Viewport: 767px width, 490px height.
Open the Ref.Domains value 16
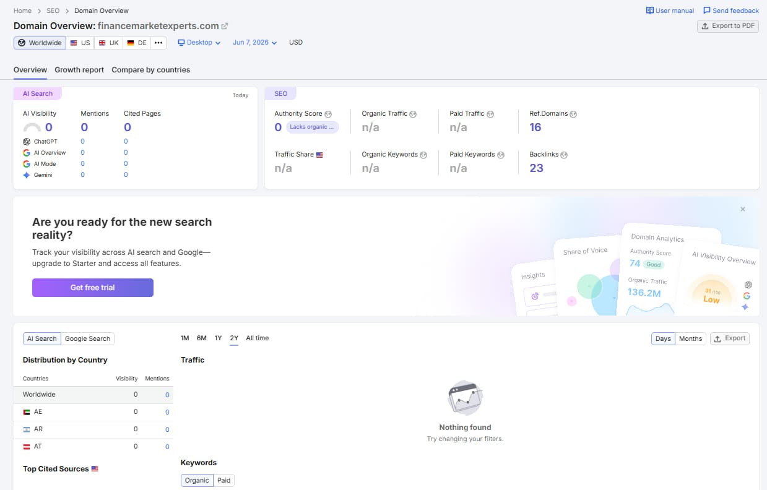tap(535, 127)
